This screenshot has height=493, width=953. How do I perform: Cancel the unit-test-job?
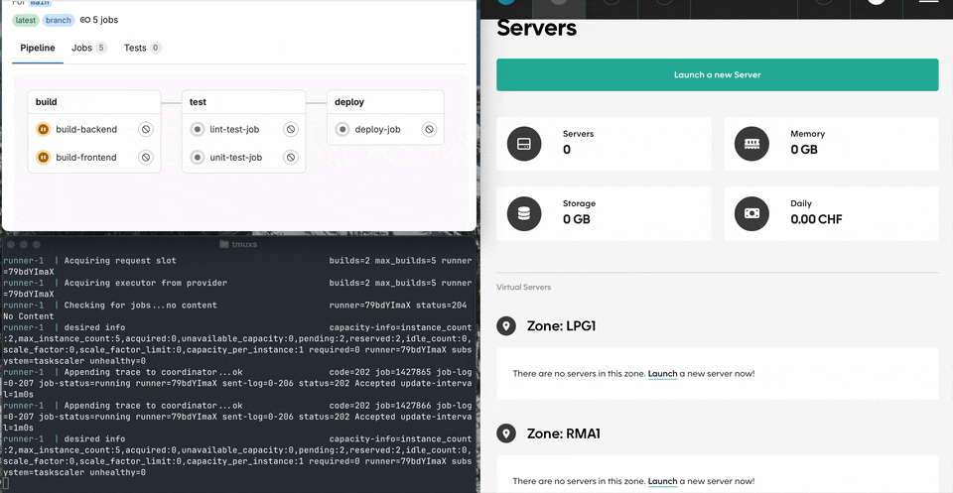tap(291, 157)
